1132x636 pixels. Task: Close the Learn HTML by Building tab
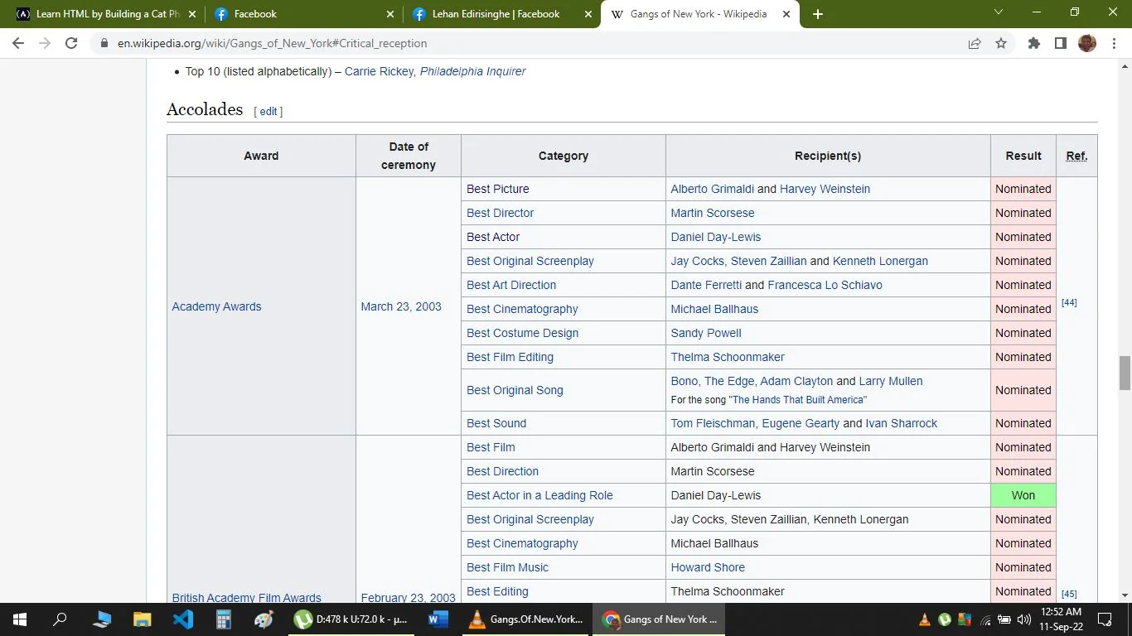193,14
